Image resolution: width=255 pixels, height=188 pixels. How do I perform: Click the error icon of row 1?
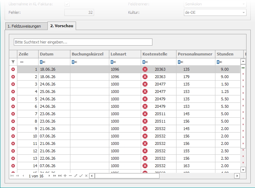click(13, 69)
